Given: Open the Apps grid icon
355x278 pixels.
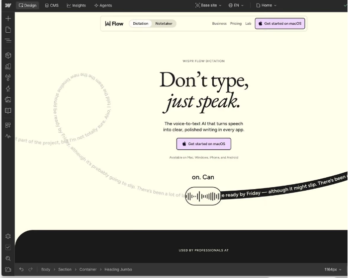Looking at the screenshot, I should (x=8, y=125).
